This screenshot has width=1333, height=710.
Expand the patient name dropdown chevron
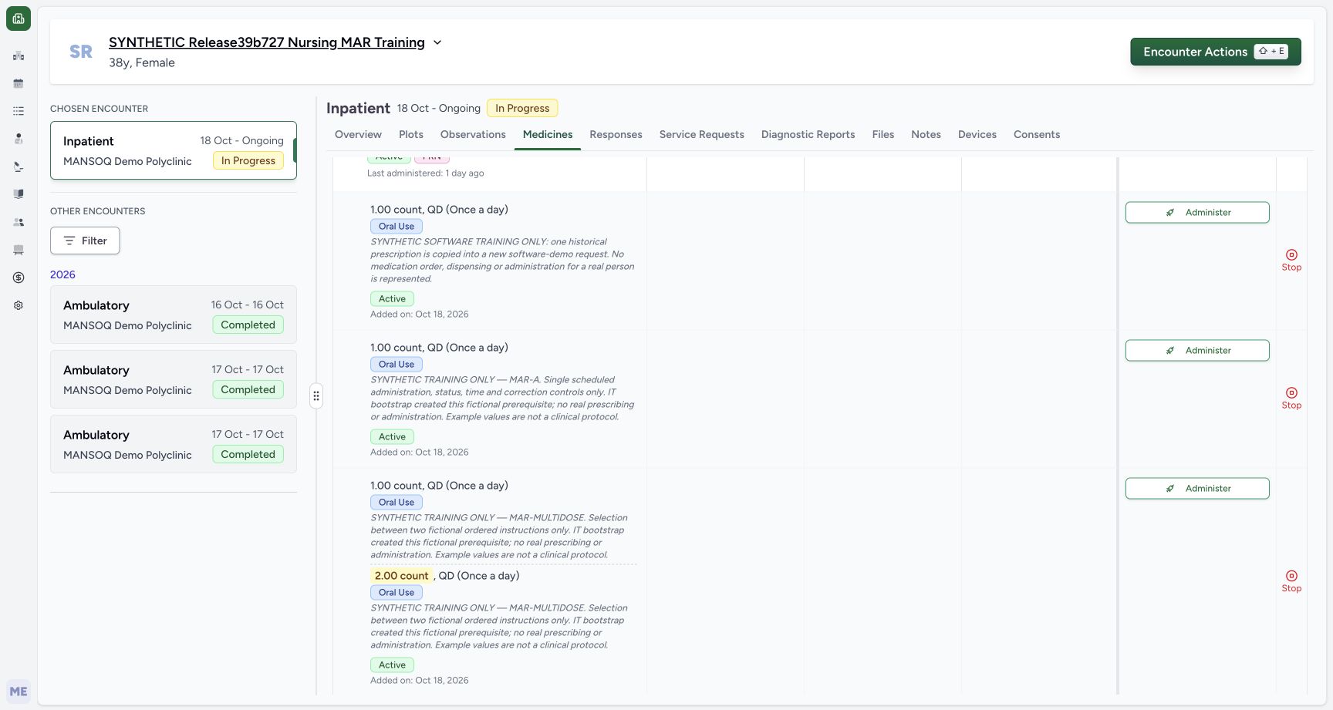(x=437, y=42)
